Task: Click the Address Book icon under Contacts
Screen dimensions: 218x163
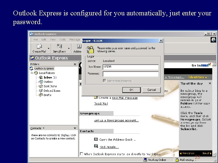Action: coord(96,139)
